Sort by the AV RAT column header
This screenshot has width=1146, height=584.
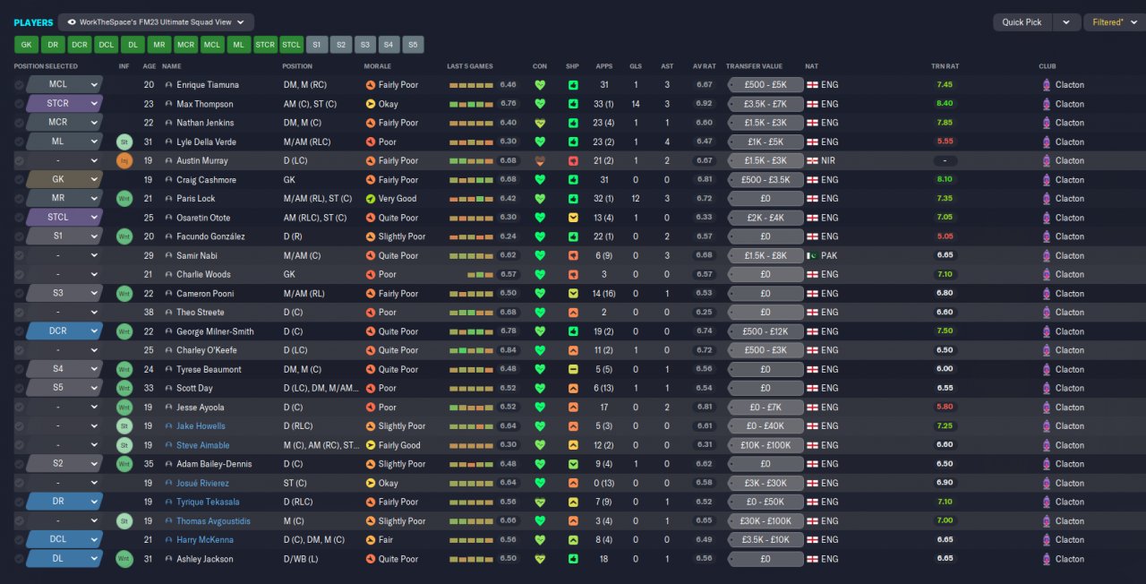704,66
